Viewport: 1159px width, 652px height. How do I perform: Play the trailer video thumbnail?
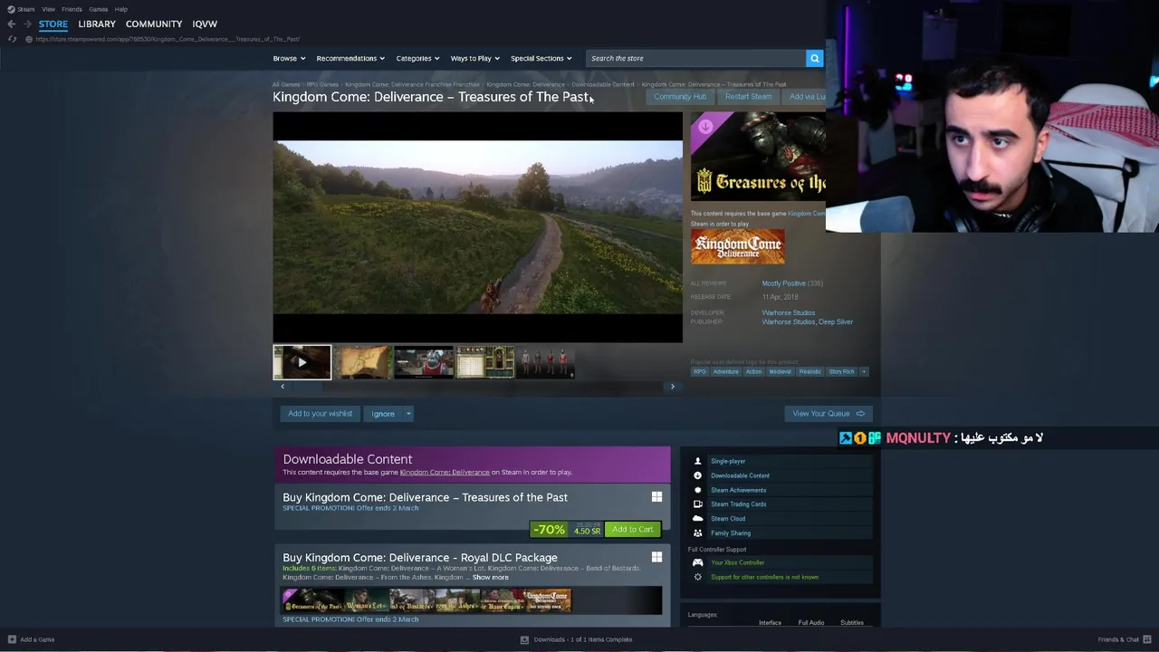302,362
